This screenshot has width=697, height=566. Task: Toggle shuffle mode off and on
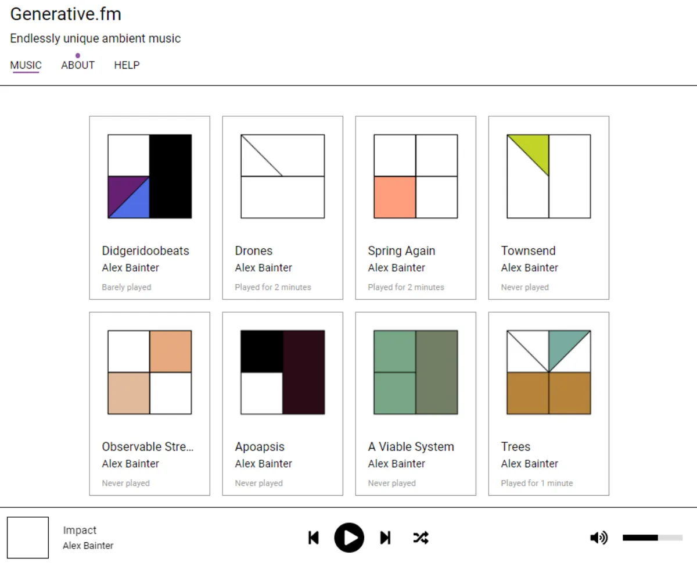coord(421,538)
